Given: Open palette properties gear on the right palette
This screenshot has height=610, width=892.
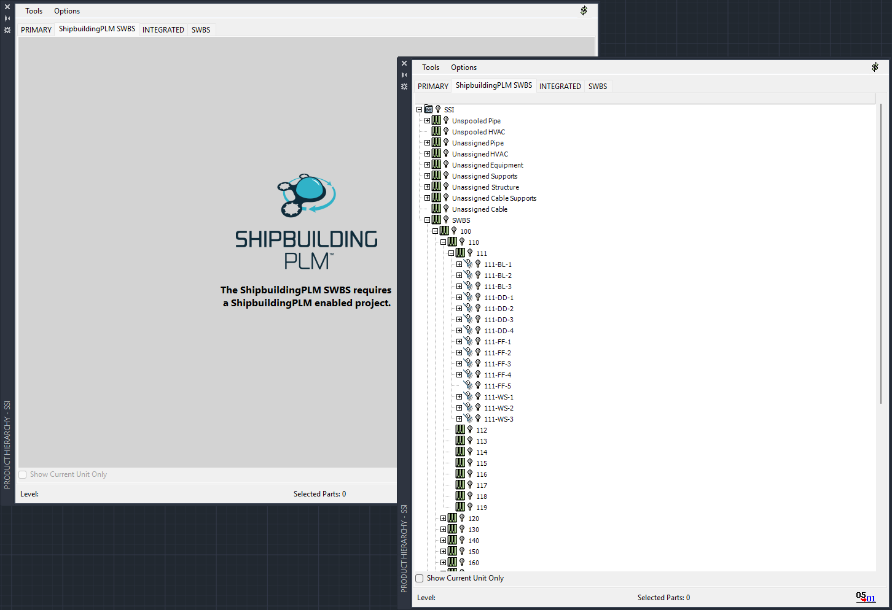Looking at the screenshot, I should pos(404,87).
